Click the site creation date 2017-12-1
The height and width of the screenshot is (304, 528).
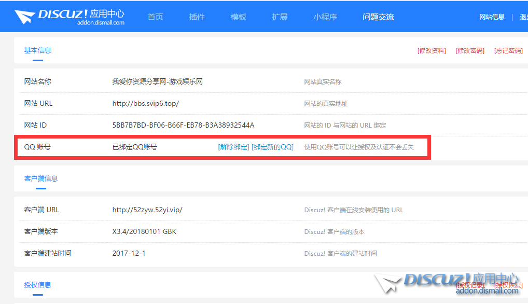click(129, 253)
